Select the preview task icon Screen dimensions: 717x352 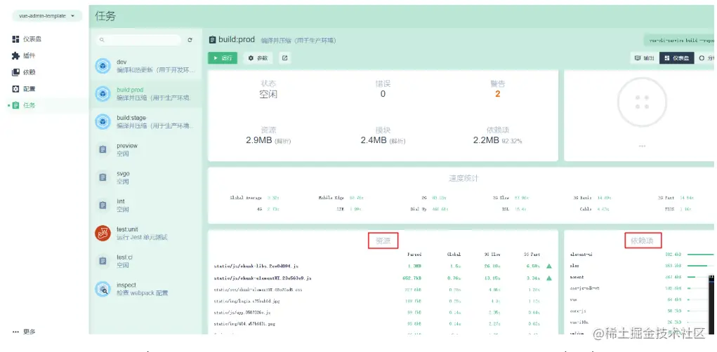point(103,149)
